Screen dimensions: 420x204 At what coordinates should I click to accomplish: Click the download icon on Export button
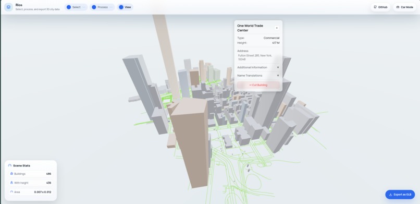click(x=390, y=195)
